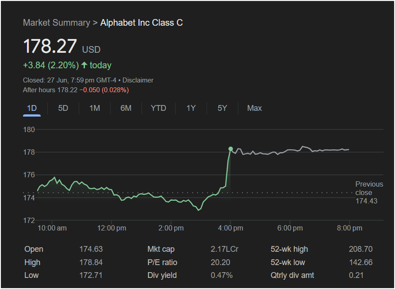Click the High value 178.84
Image resolution: width=395 pixels, height=289 pixels.
click(91, 262)
